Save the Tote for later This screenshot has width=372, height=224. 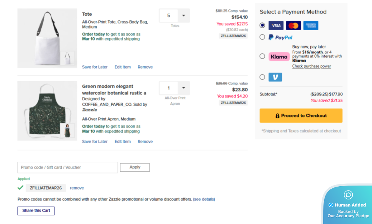(95, 67)
